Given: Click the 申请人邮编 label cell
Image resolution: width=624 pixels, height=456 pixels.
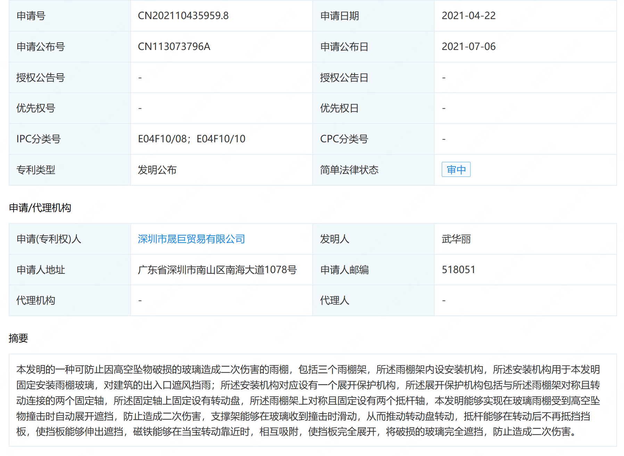Looking at the screenshot, I should click(x=373, y=270).
